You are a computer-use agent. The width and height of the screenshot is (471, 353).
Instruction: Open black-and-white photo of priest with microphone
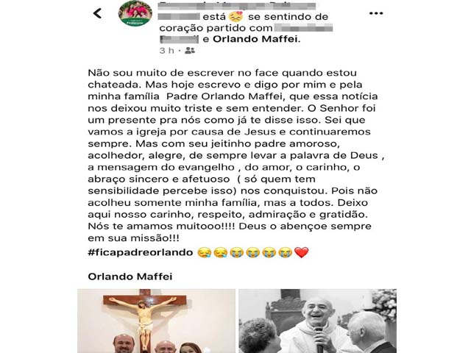tap(317, 321)
